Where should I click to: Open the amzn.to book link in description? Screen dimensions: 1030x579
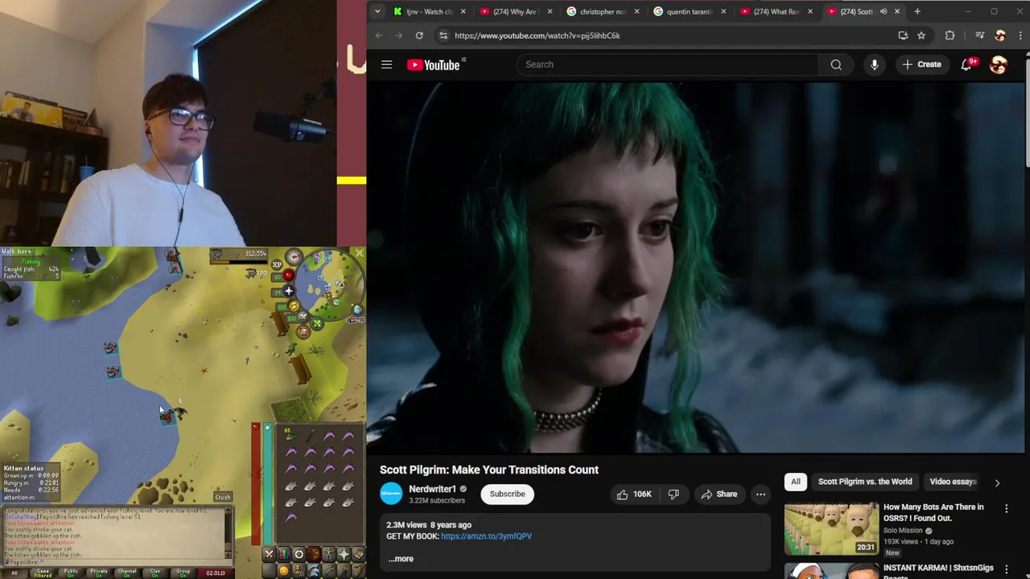click(486, 536)
